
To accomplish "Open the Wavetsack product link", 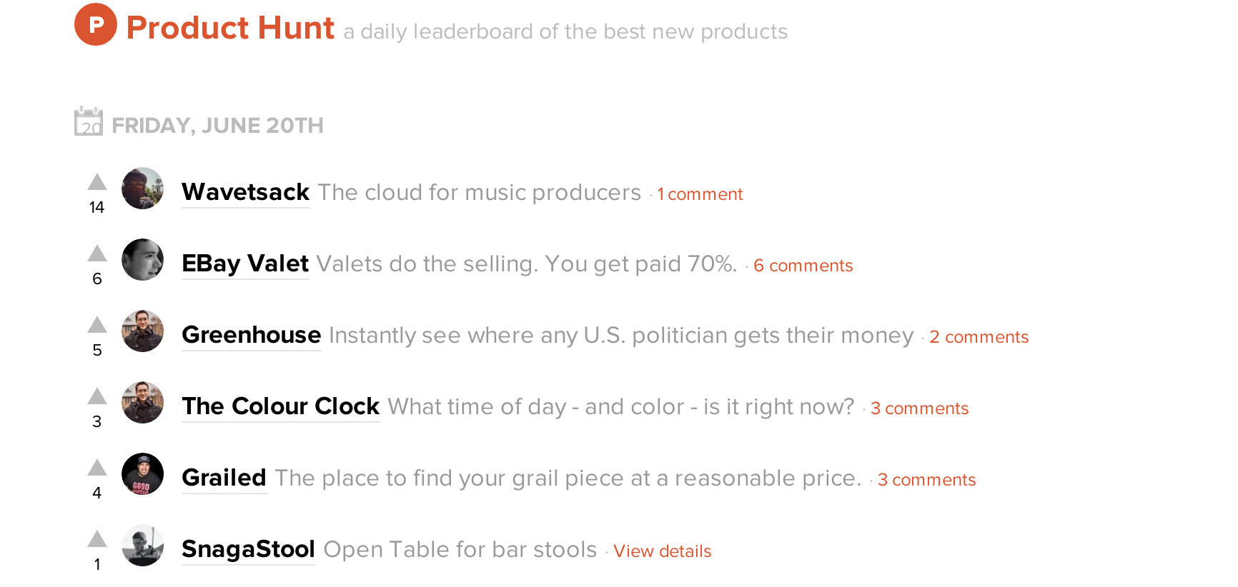I will (245, 192).
